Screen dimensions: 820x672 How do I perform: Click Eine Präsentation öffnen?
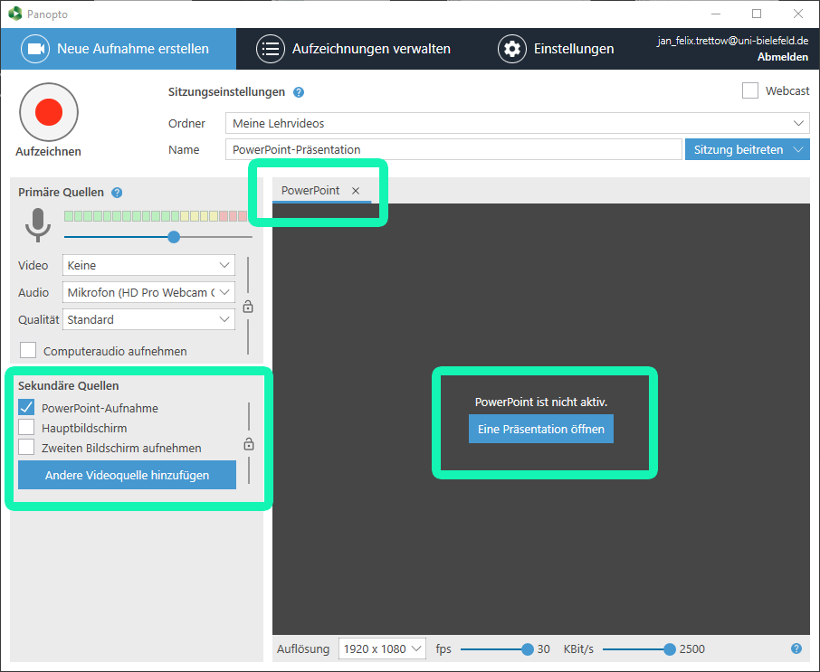coord(540,429)
